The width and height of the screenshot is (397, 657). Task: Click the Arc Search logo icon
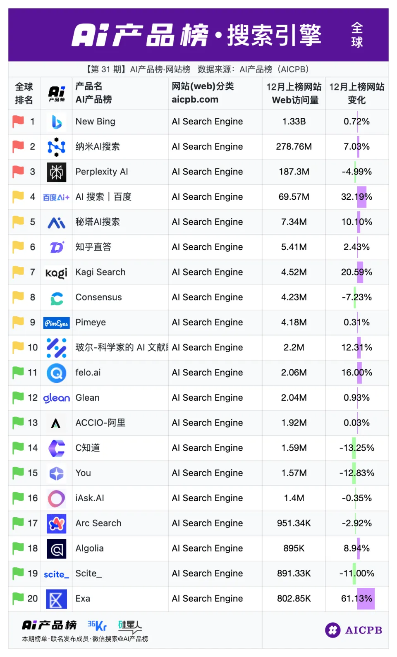[x=56, y=524]
